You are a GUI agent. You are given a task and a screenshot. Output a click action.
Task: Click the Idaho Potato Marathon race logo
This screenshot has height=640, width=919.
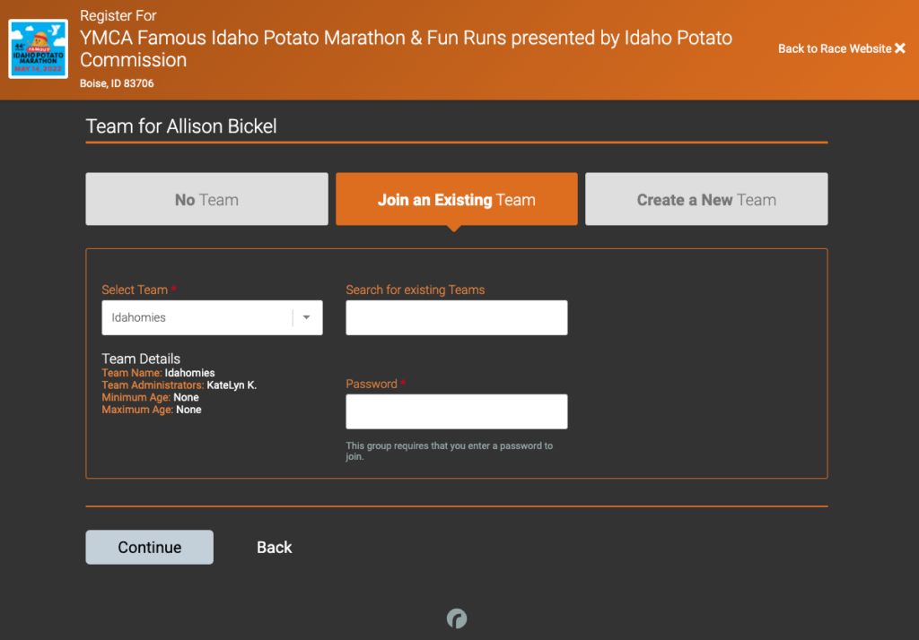point(38,48)
